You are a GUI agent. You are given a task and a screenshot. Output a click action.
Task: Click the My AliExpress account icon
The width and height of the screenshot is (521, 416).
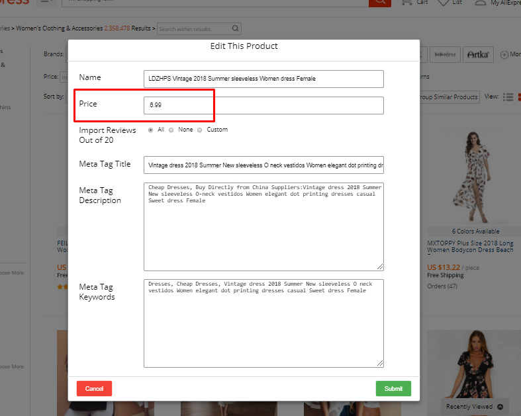pyautogui.click(x=481, y=3)
